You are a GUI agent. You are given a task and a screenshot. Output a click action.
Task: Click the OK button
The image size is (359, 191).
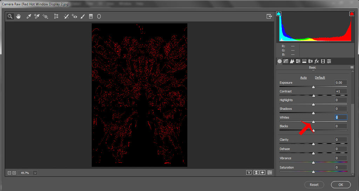340,185
